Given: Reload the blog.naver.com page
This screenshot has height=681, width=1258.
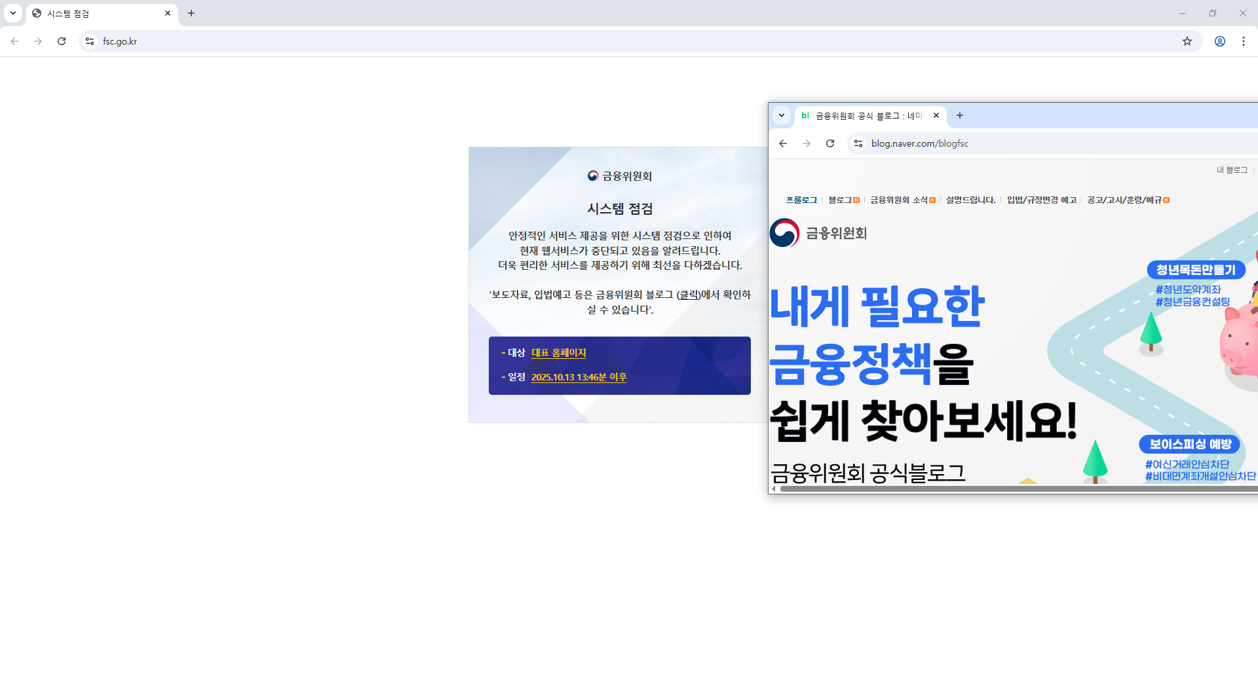Looking at the screenshot, I should pyautogui.click(x=830, y=143).
